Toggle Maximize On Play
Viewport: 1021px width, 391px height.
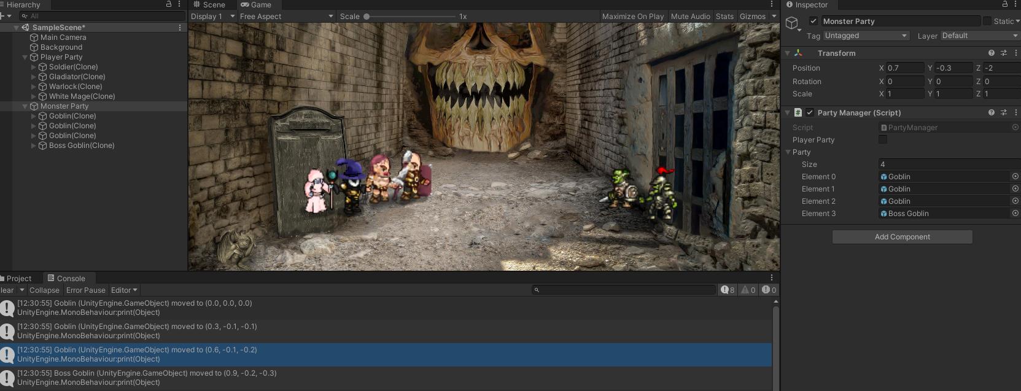click(633, 17)
